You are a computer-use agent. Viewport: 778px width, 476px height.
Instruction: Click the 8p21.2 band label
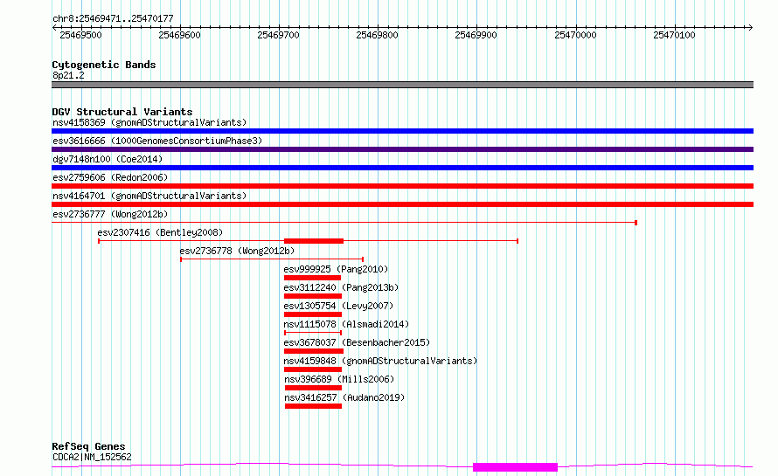coord(68,75)
